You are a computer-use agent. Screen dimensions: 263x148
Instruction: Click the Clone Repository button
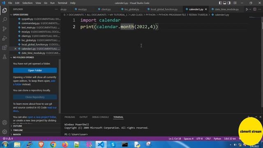tap(35, 97)
